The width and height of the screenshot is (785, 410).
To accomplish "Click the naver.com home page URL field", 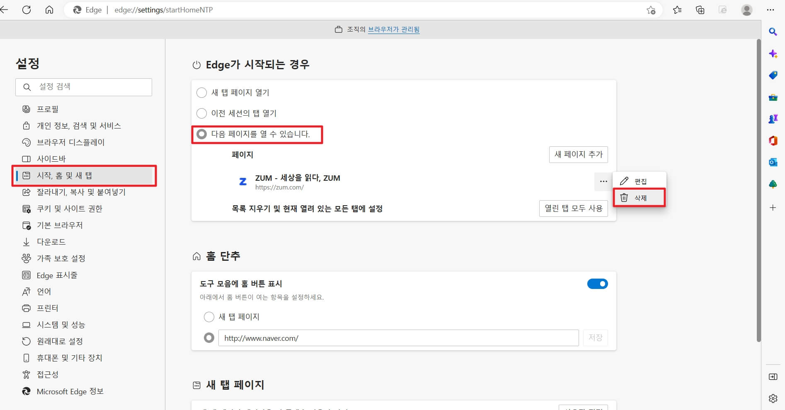I will [398, 338].
